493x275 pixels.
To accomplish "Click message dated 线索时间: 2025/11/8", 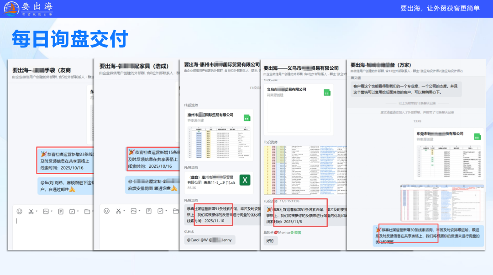I will [x=305, y=215].
